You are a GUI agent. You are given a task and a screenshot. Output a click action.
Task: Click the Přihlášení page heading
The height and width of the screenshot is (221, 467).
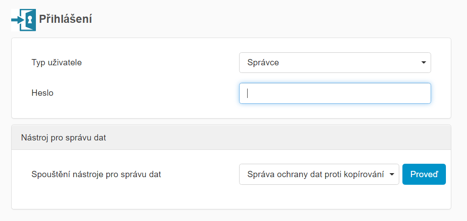point(65,19)
